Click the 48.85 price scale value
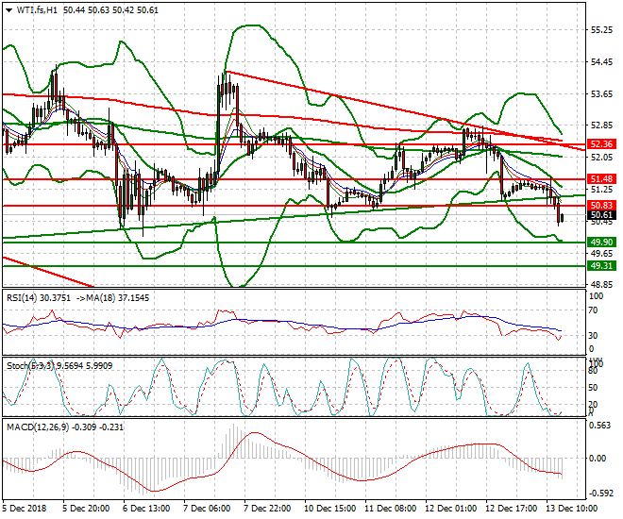 point(601,285)
